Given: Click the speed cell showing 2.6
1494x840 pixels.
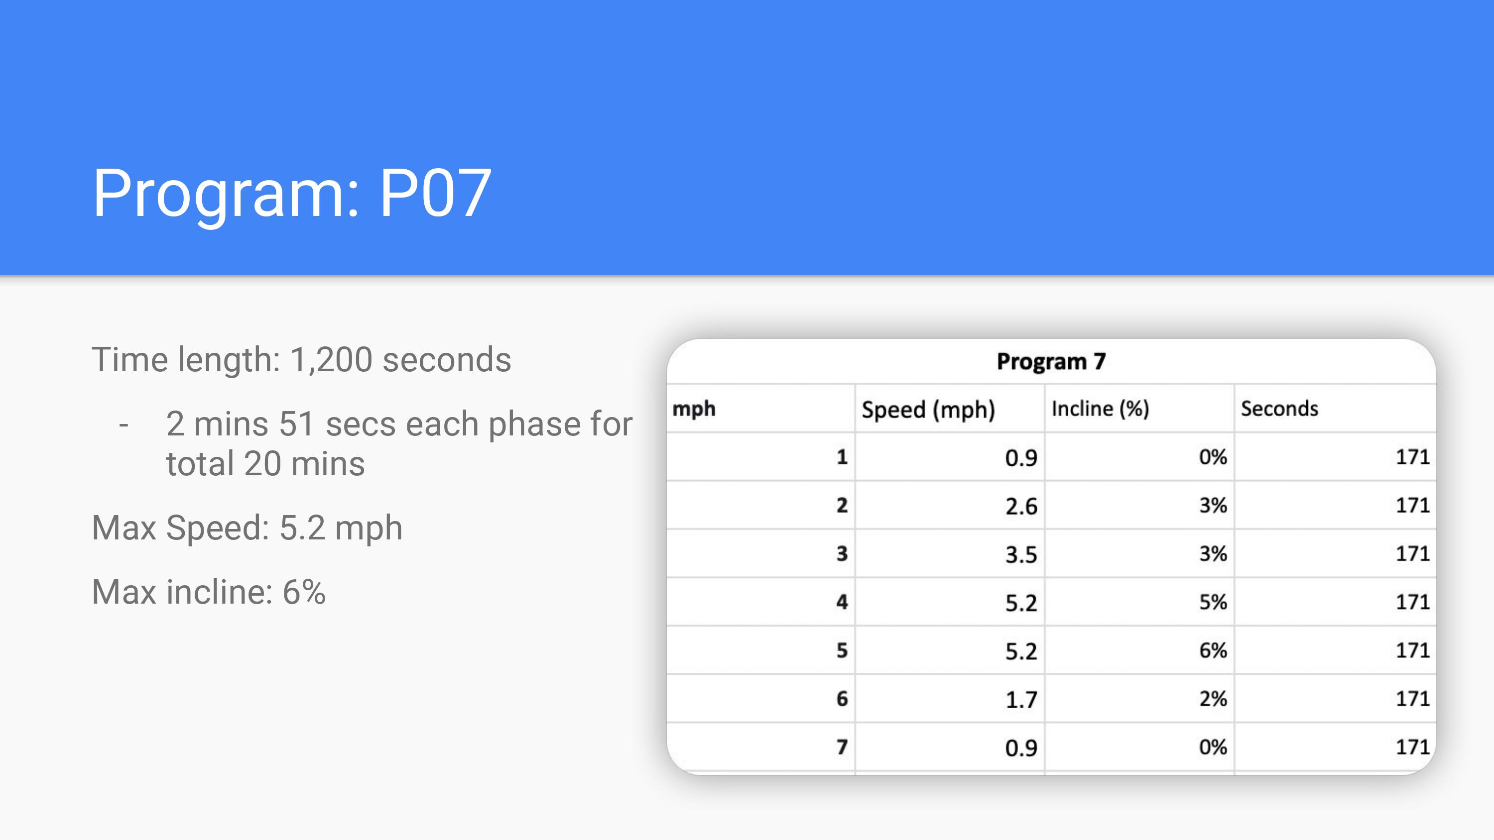Looking at the screenshot, I should [x=1021, y=506].
